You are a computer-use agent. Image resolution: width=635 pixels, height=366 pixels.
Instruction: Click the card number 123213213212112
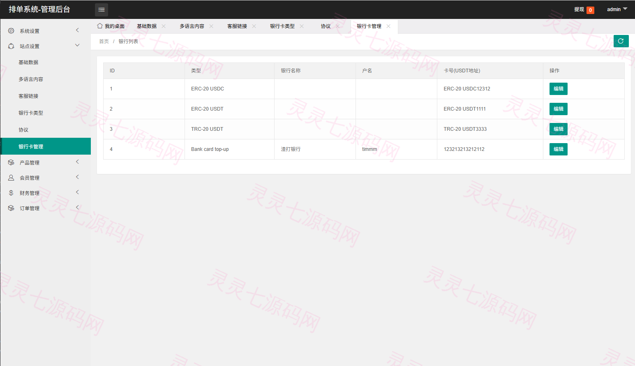(464, 149)
